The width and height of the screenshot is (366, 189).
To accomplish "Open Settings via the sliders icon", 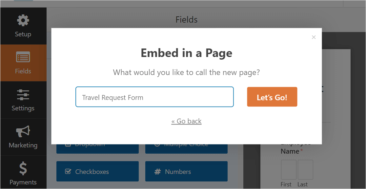I will coord(23,95).
